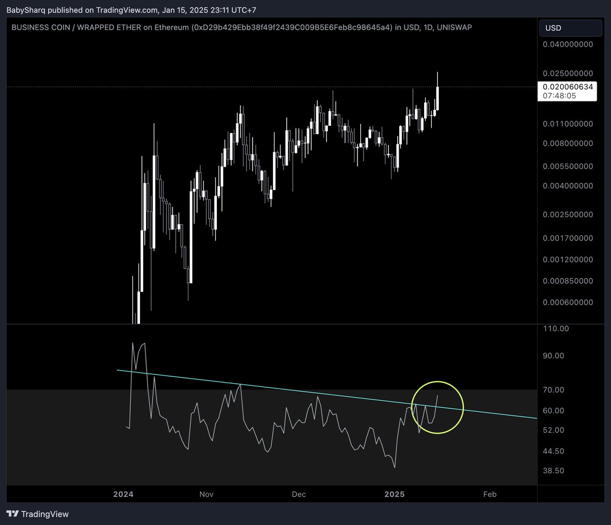Click the 0.005500000 price axis label

tap(568, 166)
